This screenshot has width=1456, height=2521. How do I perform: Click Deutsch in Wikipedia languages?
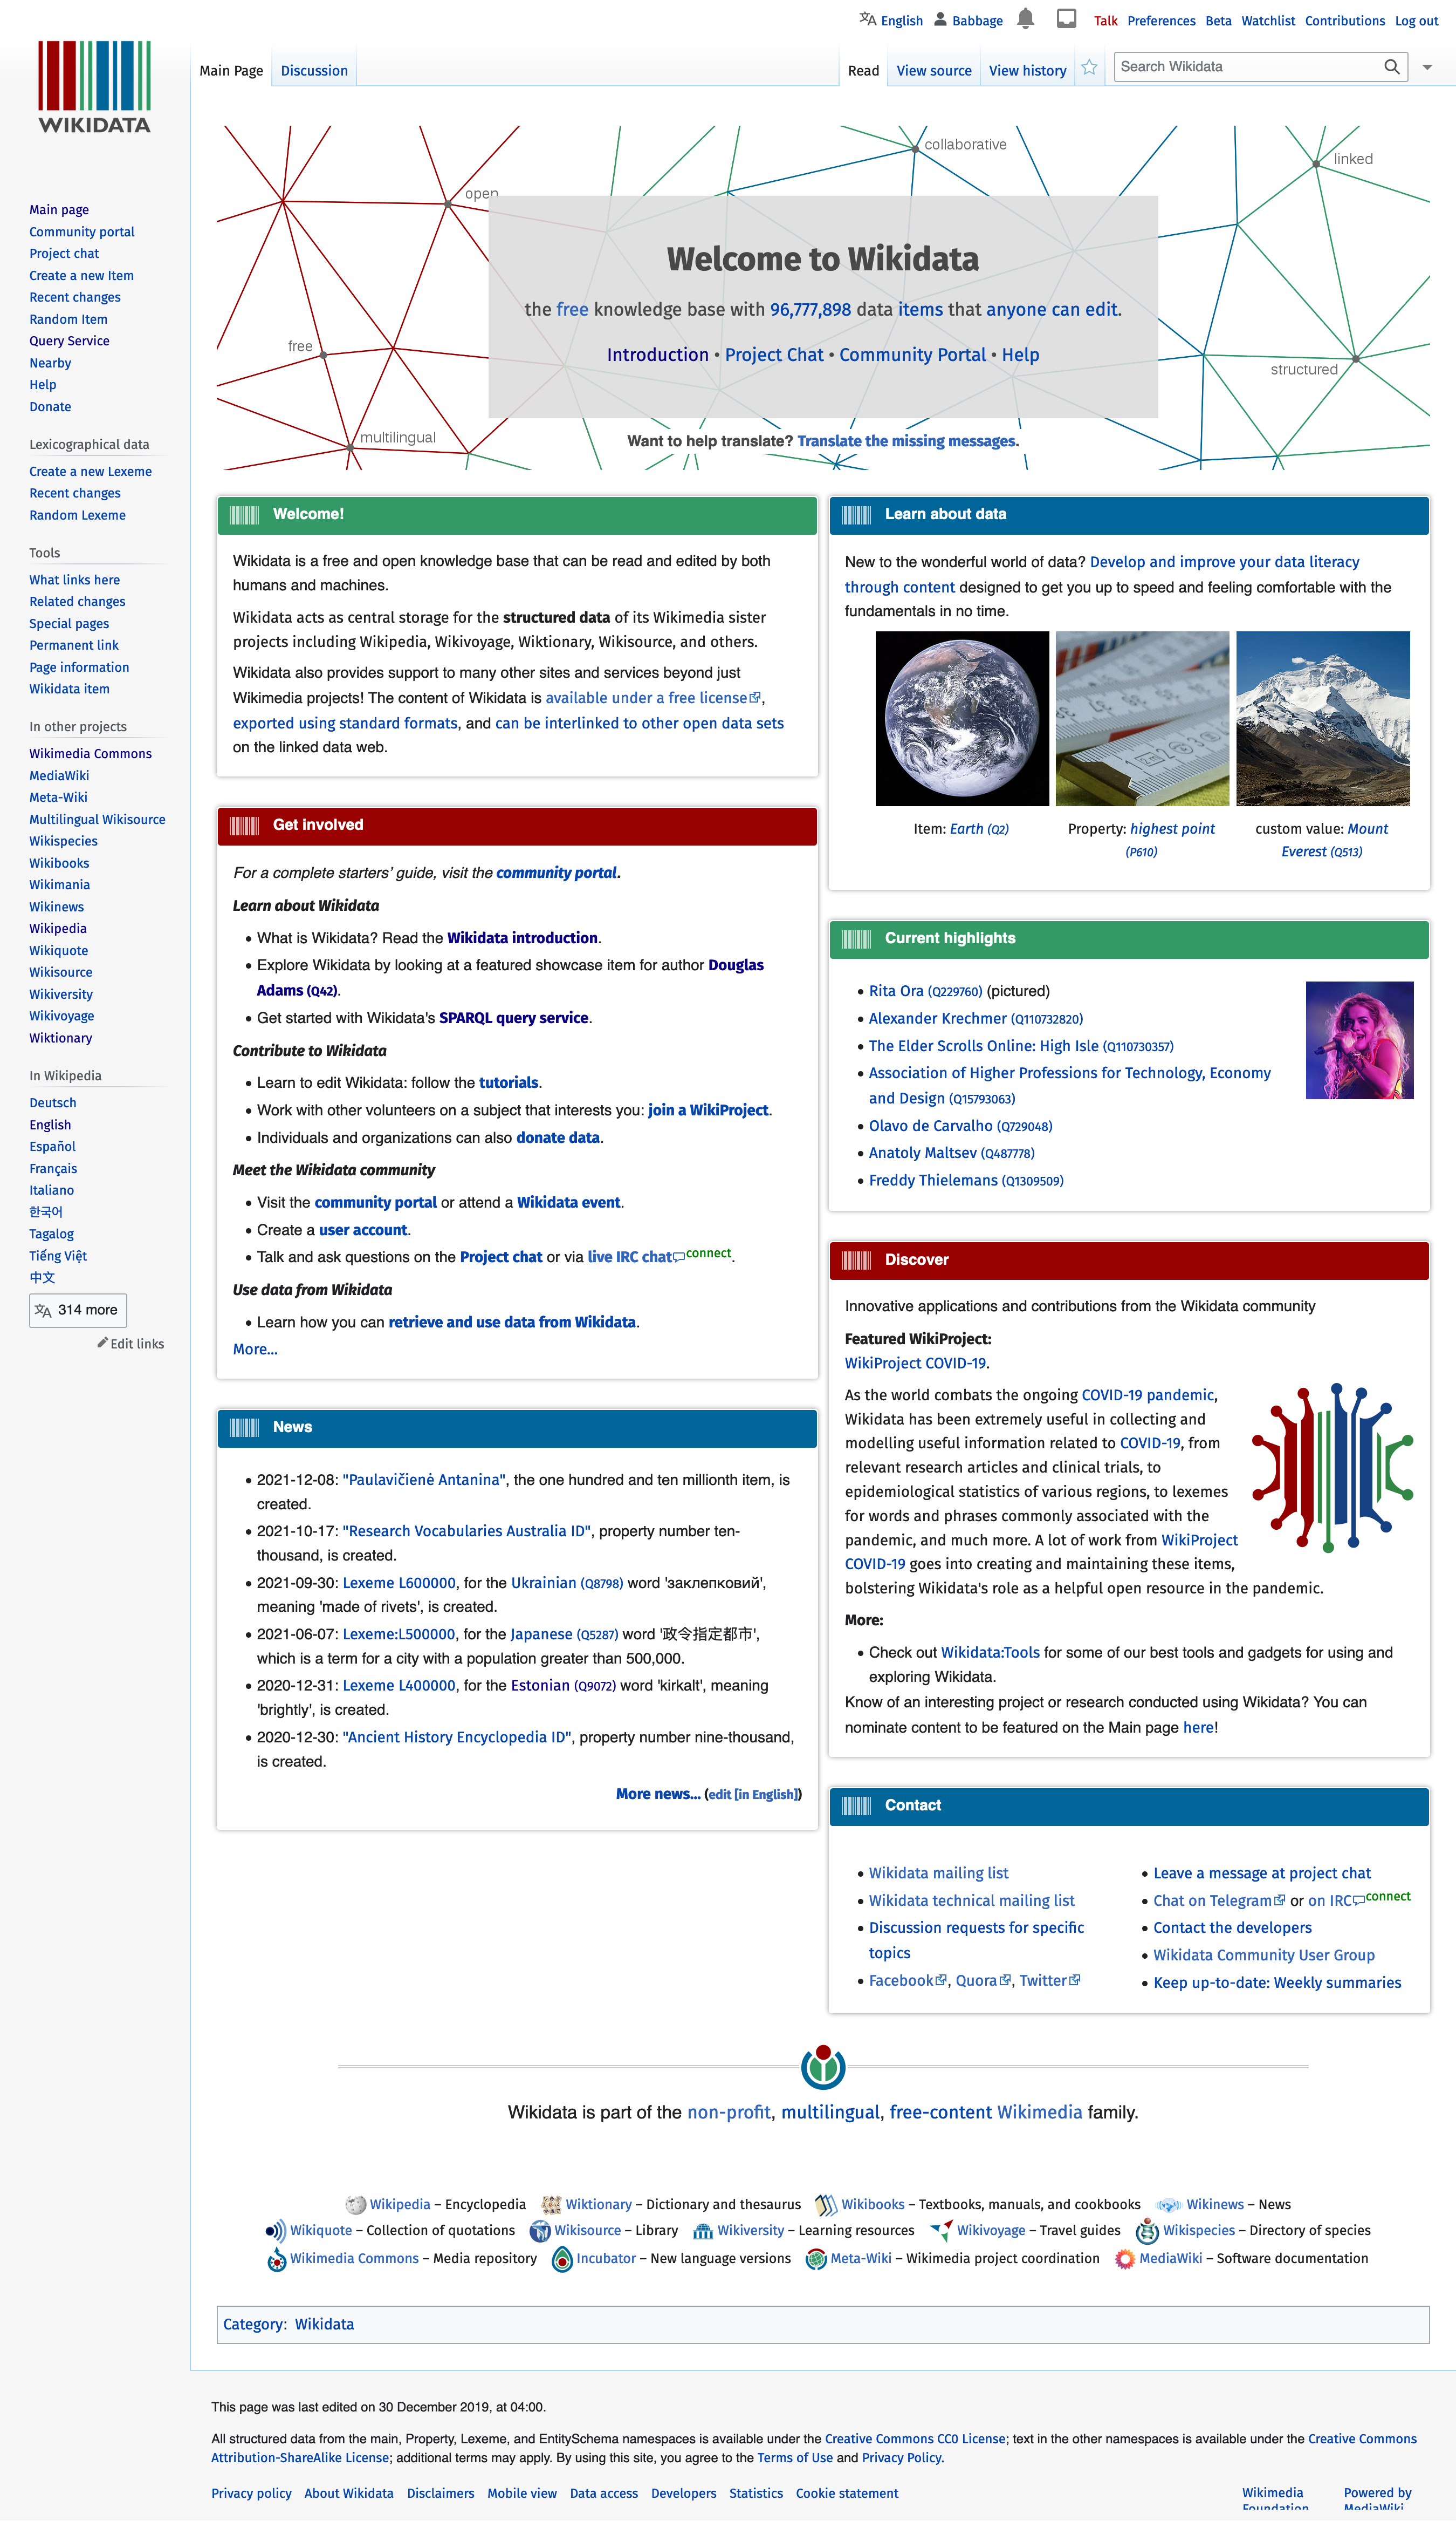pyautogui.click(x=52, y=1102)
